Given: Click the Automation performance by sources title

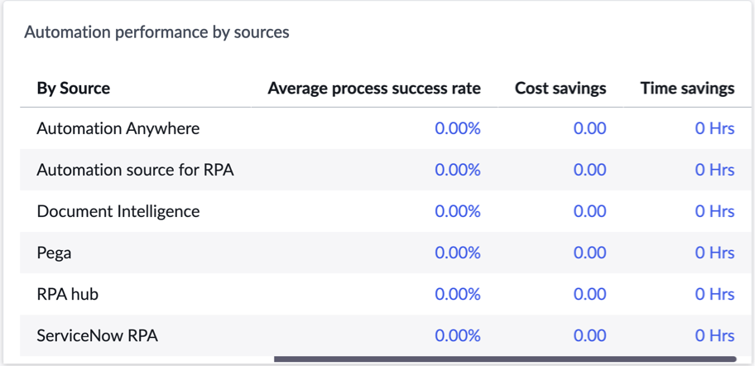Looking at the screenshot, I should [157, 32].
